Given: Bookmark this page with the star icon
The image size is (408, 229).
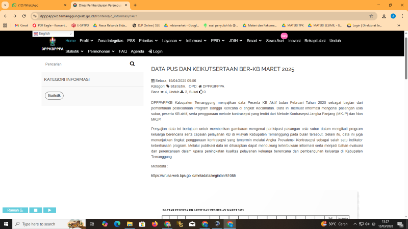Looking at the screenshot, I should [371, 16].
